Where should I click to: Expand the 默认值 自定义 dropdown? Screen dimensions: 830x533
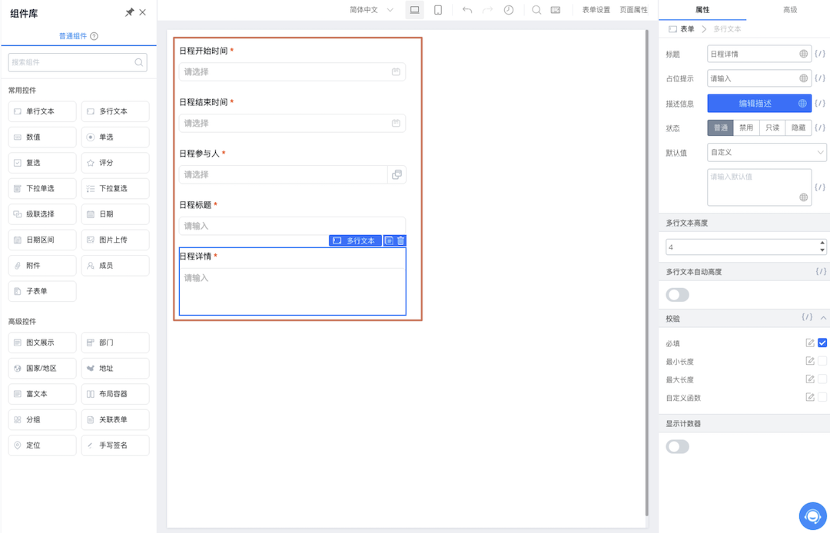(766, 152)
